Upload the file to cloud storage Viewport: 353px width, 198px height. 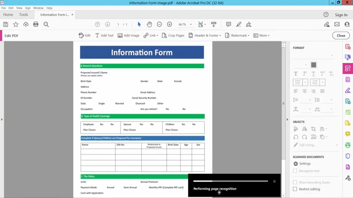[26, 24]
